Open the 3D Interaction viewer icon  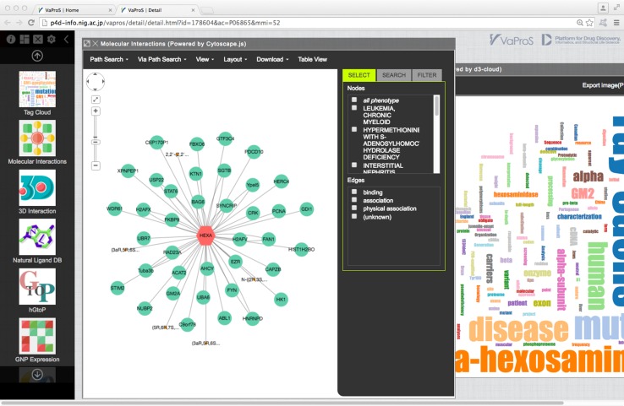tap(37, 188)
